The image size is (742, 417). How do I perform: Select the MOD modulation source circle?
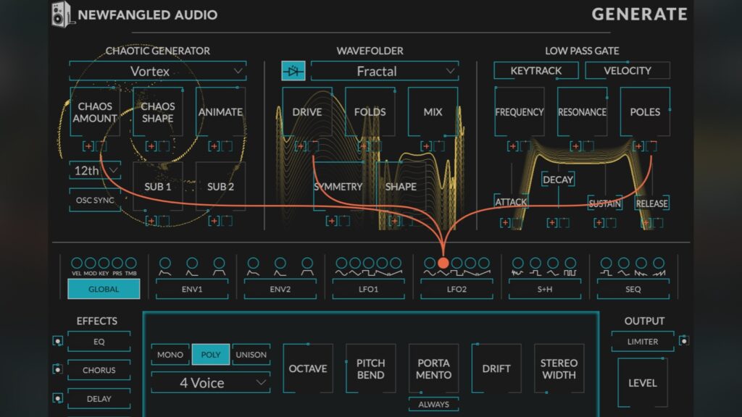click(90, 263)
